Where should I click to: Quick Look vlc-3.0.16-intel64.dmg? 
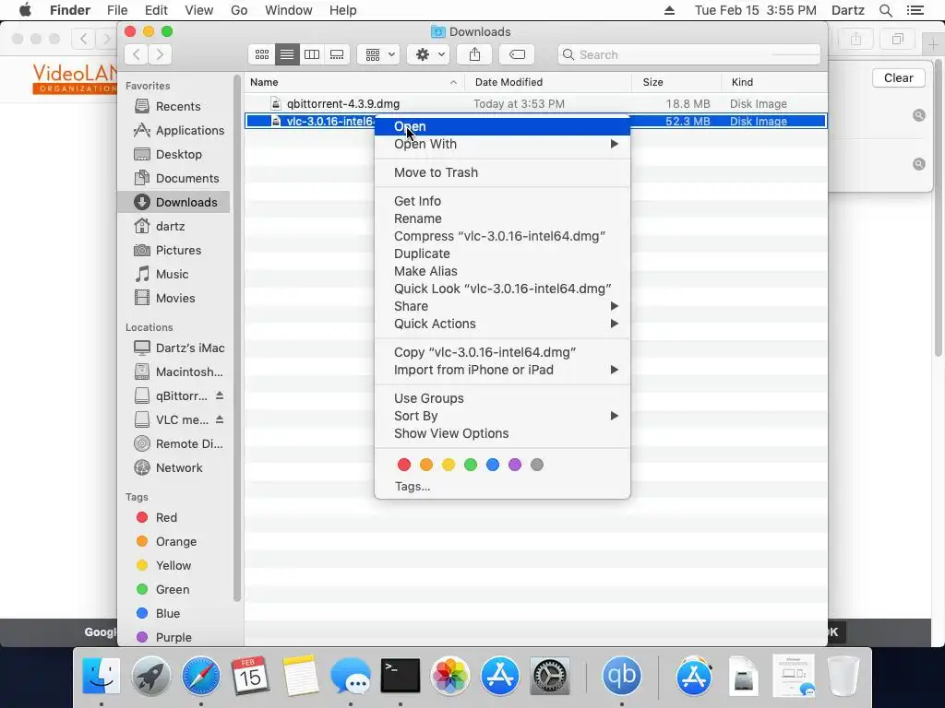click(x=502, y=289)
